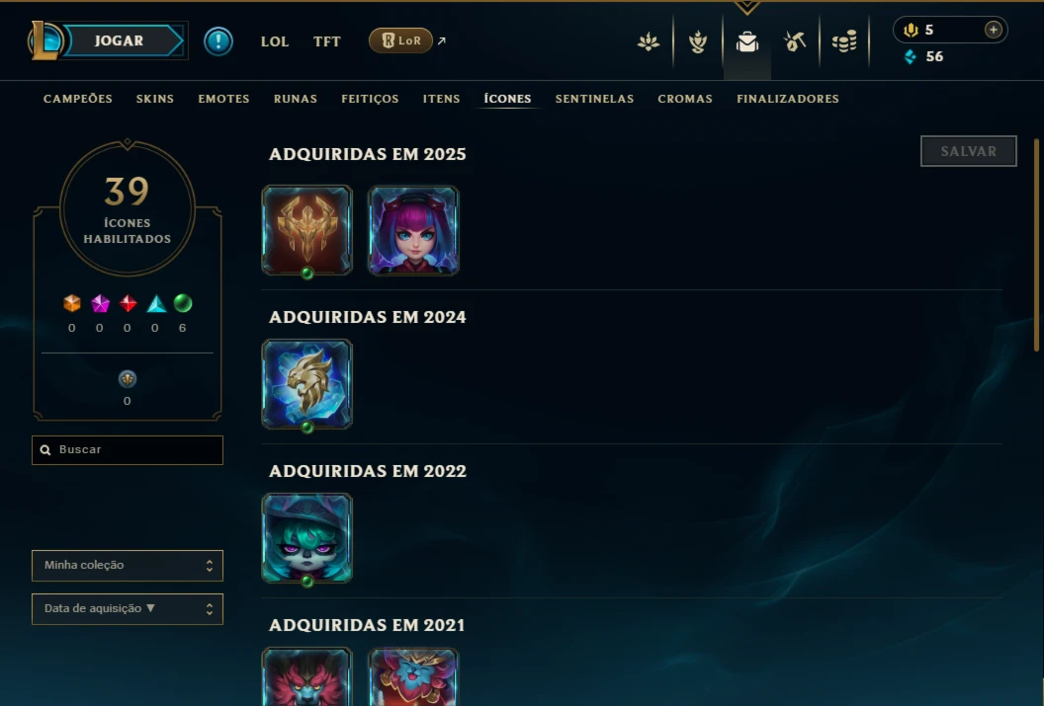Add RP with the plus button
This screenshot has height=706, width=1044.
pos(993,30)
